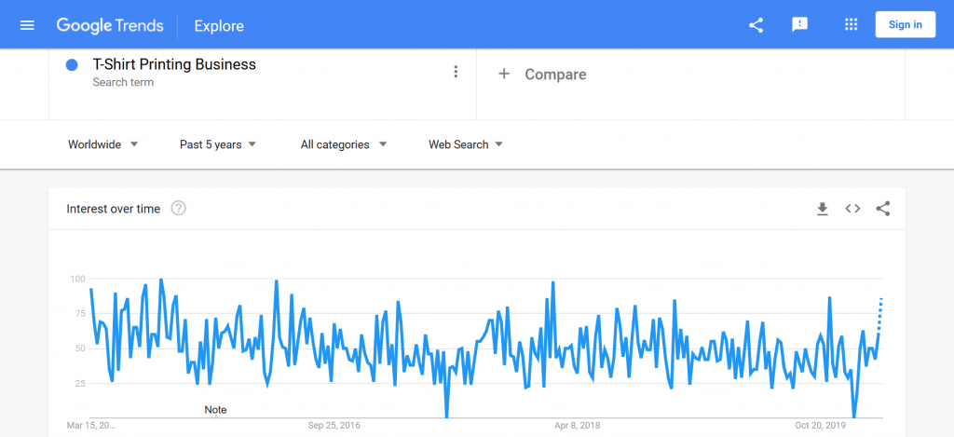Open help icon next to Interest over time
This screenshot has height=437, width=954.
(178, 209)
